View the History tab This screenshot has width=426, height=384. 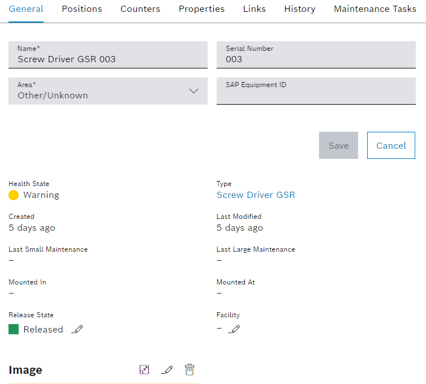pos(300,9)
